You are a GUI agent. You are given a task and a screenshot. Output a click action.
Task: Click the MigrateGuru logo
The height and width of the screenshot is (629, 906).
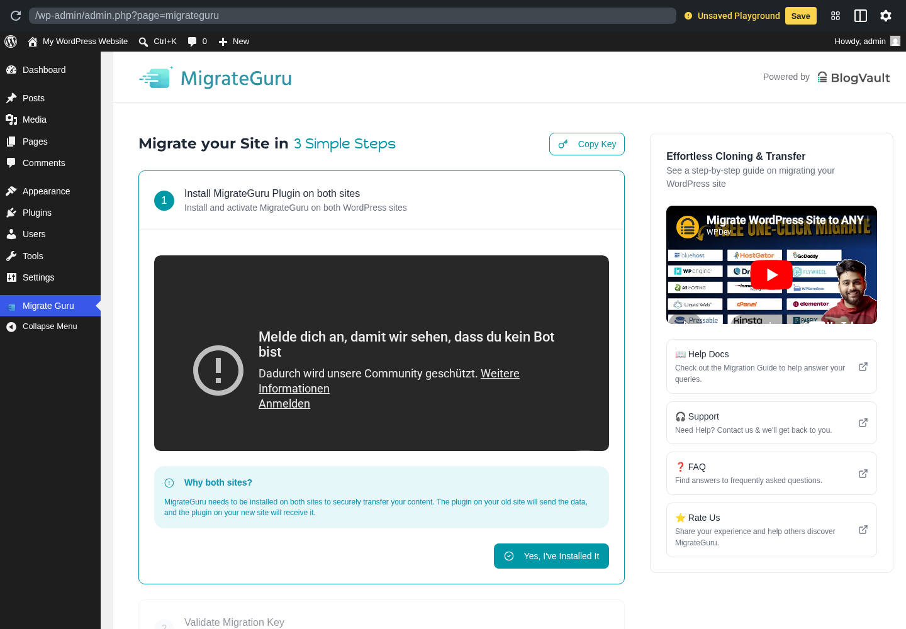click(x=215, y=78)
